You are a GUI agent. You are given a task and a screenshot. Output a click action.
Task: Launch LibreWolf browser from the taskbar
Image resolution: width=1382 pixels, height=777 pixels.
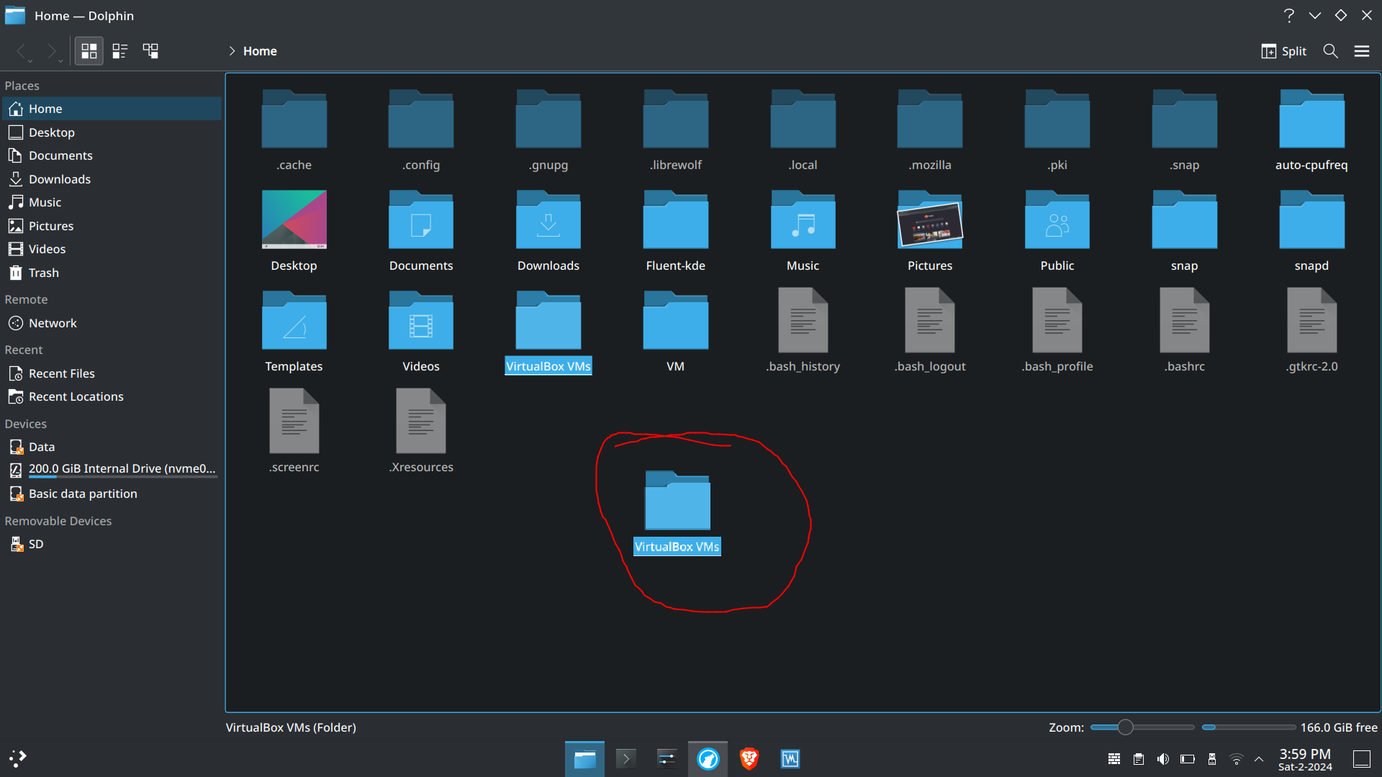(708, 758)
